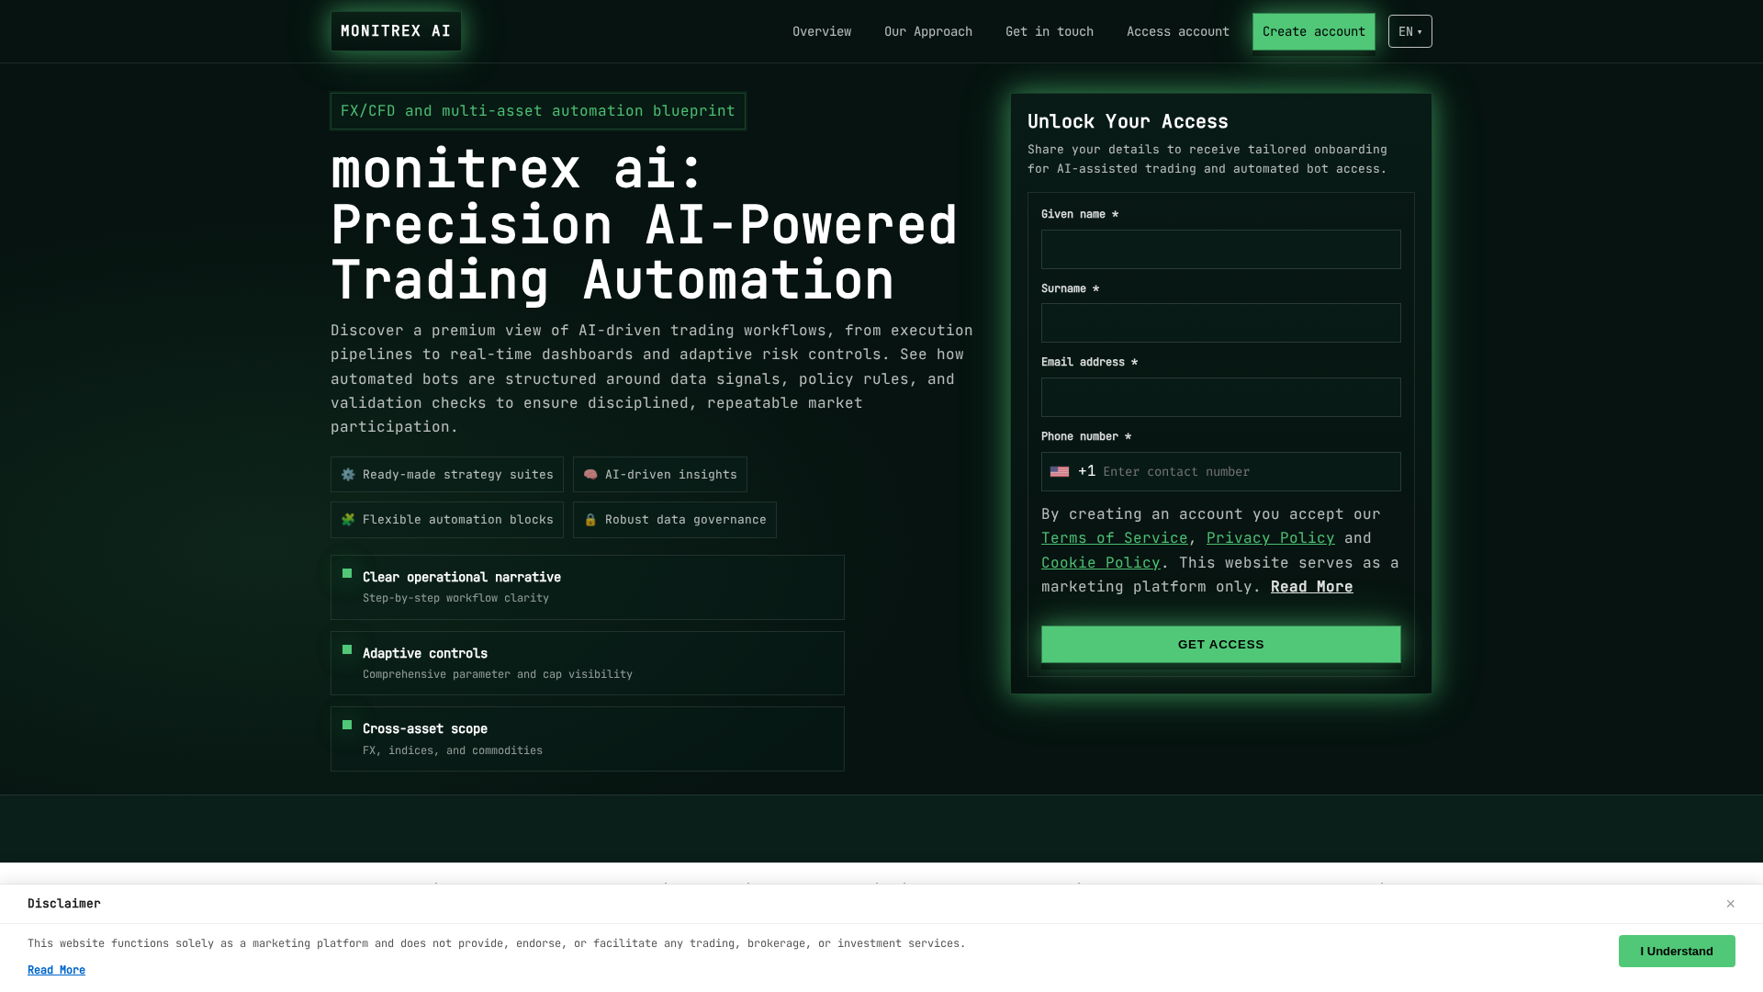Select Access account in header
Screen dimensions: 1763x992
[x=1178, y=31]
